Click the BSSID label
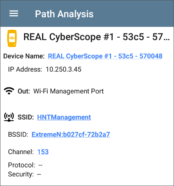The image size is (174, 186). point(18,134)
